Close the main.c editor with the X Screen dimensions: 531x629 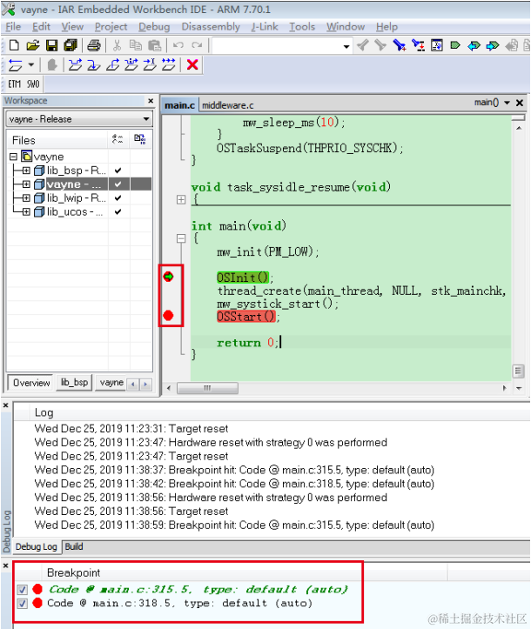point(520,103)
